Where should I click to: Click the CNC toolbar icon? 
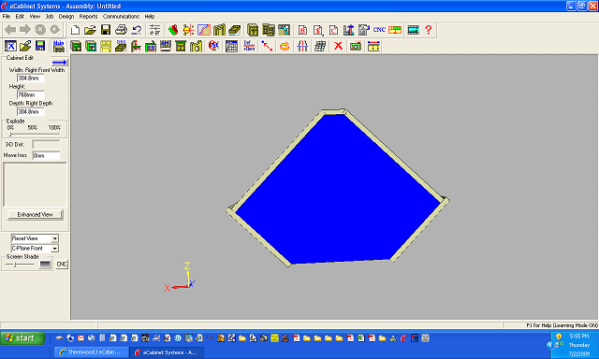(379, 30)
